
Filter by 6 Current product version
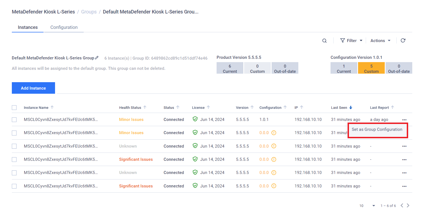tap(230, 68)
